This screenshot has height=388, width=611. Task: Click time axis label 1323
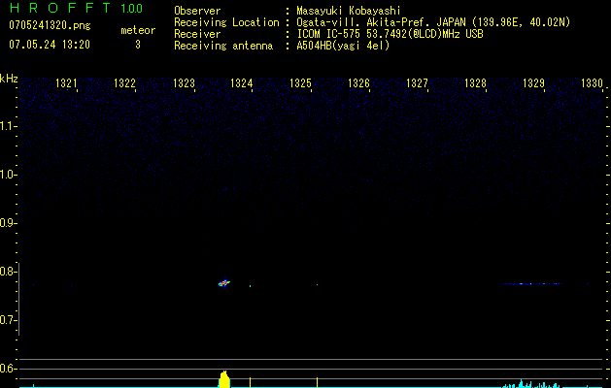click(x=184, y=83)
